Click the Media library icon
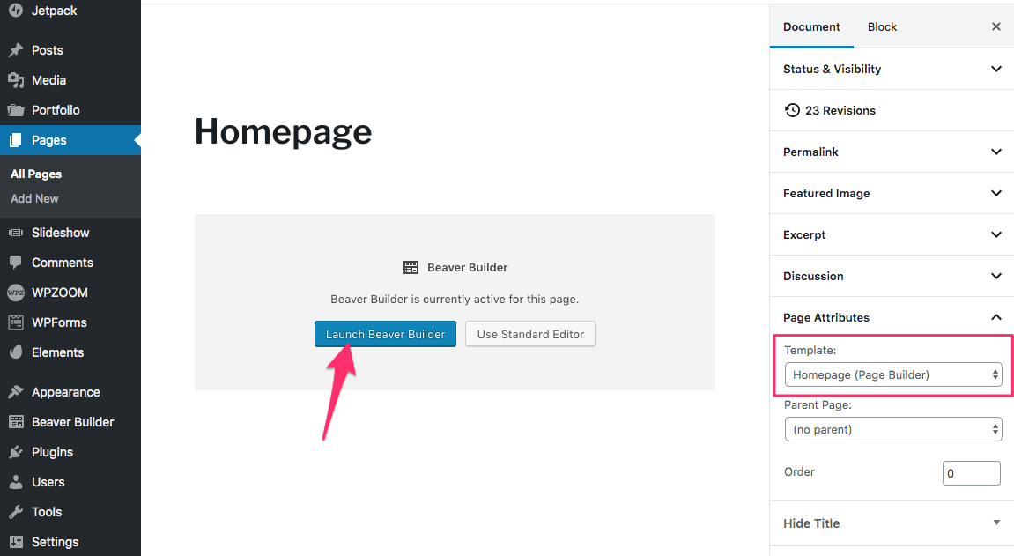The height and width of the screenshot is (556, 1014). point(16,80)
